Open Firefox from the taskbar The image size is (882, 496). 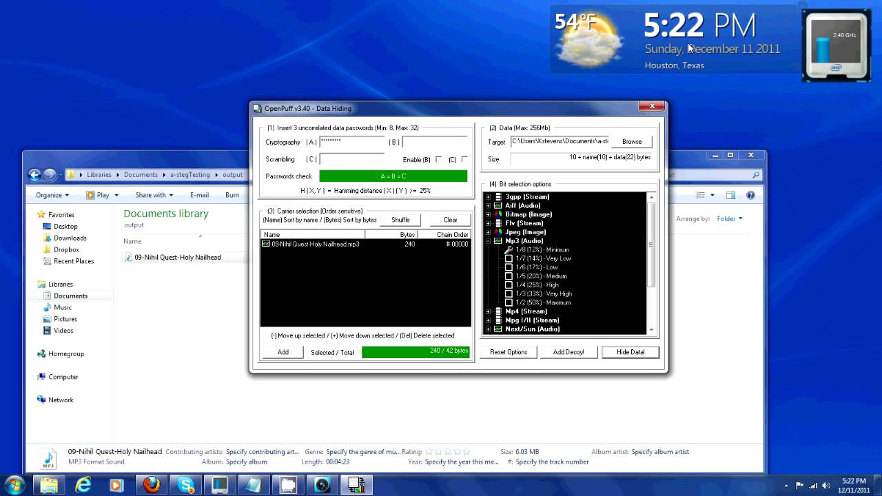point(152,485)
